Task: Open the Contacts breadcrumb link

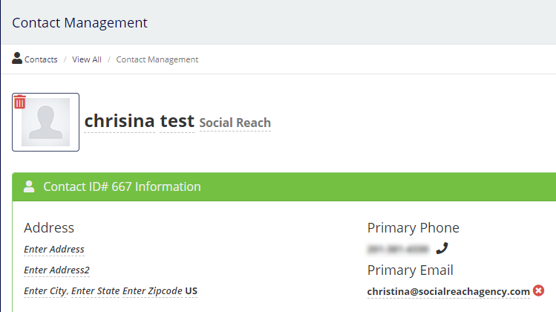Action: (x=41, y=59)
